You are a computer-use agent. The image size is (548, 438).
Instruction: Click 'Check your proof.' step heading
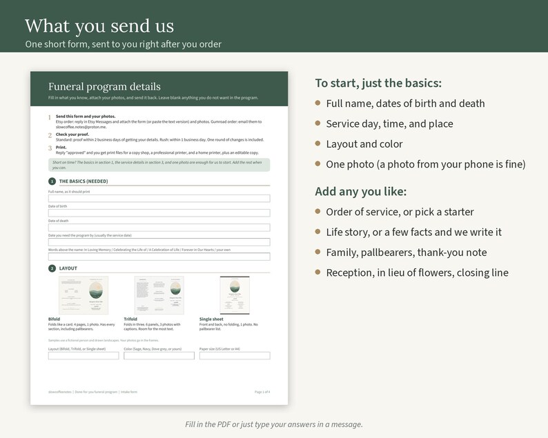[72, 135]
